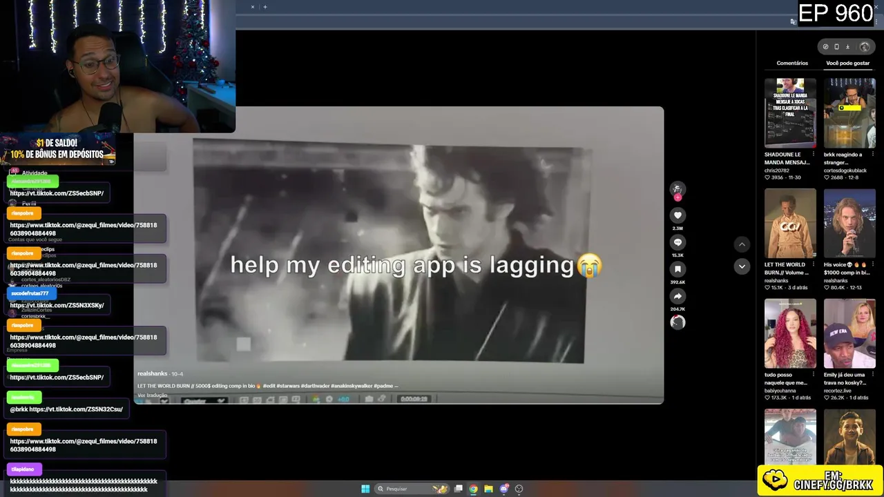Open the SHADOUNE LE MANDA MENSAJ video thumbnail

click(790, 113)
